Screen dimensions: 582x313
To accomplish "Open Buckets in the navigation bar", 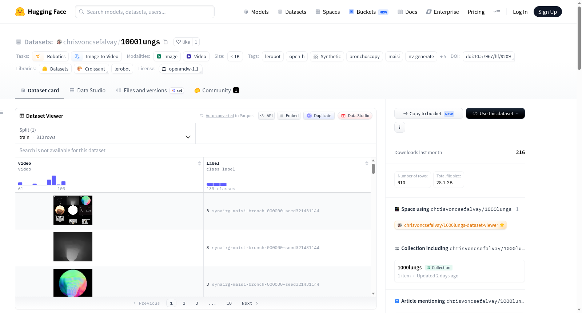I will click(368, 12).
